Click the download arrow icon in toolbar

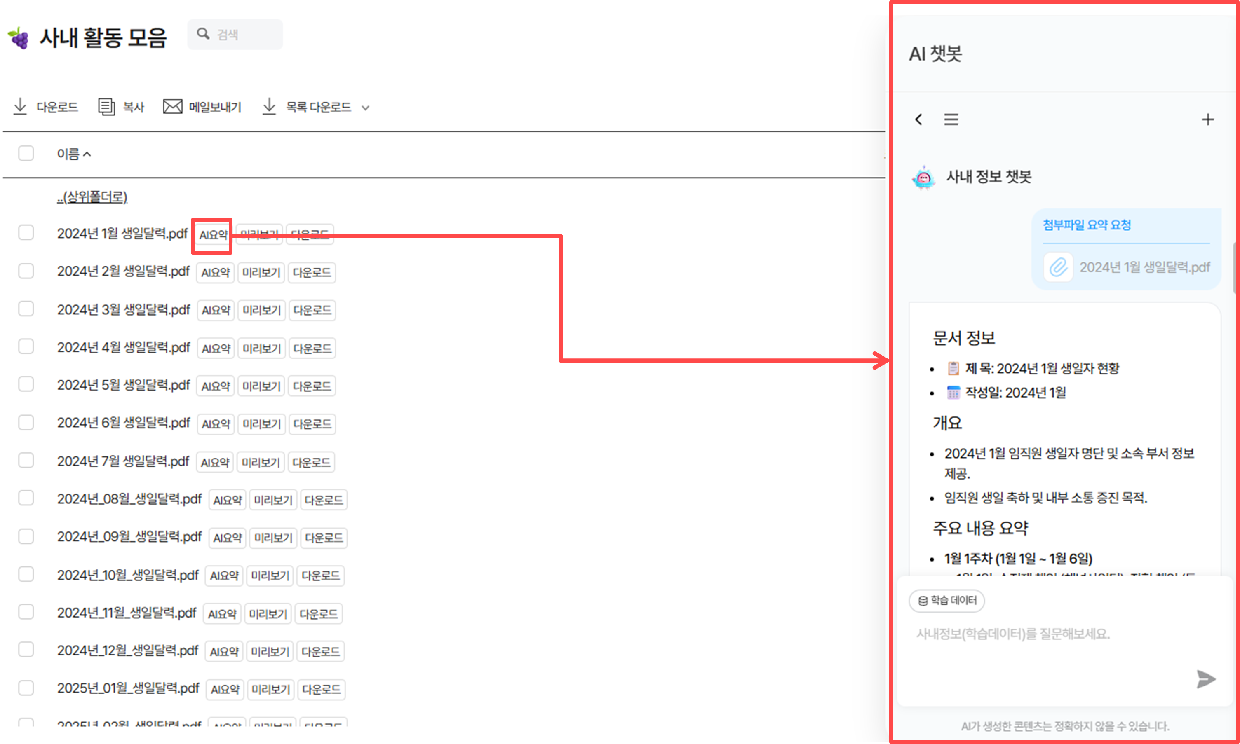pyautogui.click(x=20, y=106)
